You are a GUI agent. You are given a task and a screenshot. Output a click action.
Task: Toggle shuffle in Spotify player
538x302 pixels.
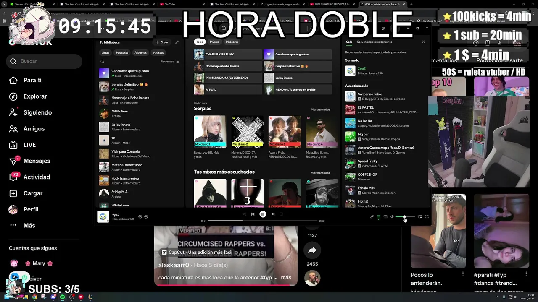coord(244,214)
